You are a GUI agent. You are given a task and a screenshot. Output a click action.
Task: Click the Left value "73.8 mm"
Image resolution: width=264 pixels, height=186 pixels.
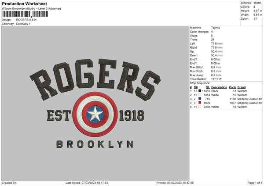216,43
